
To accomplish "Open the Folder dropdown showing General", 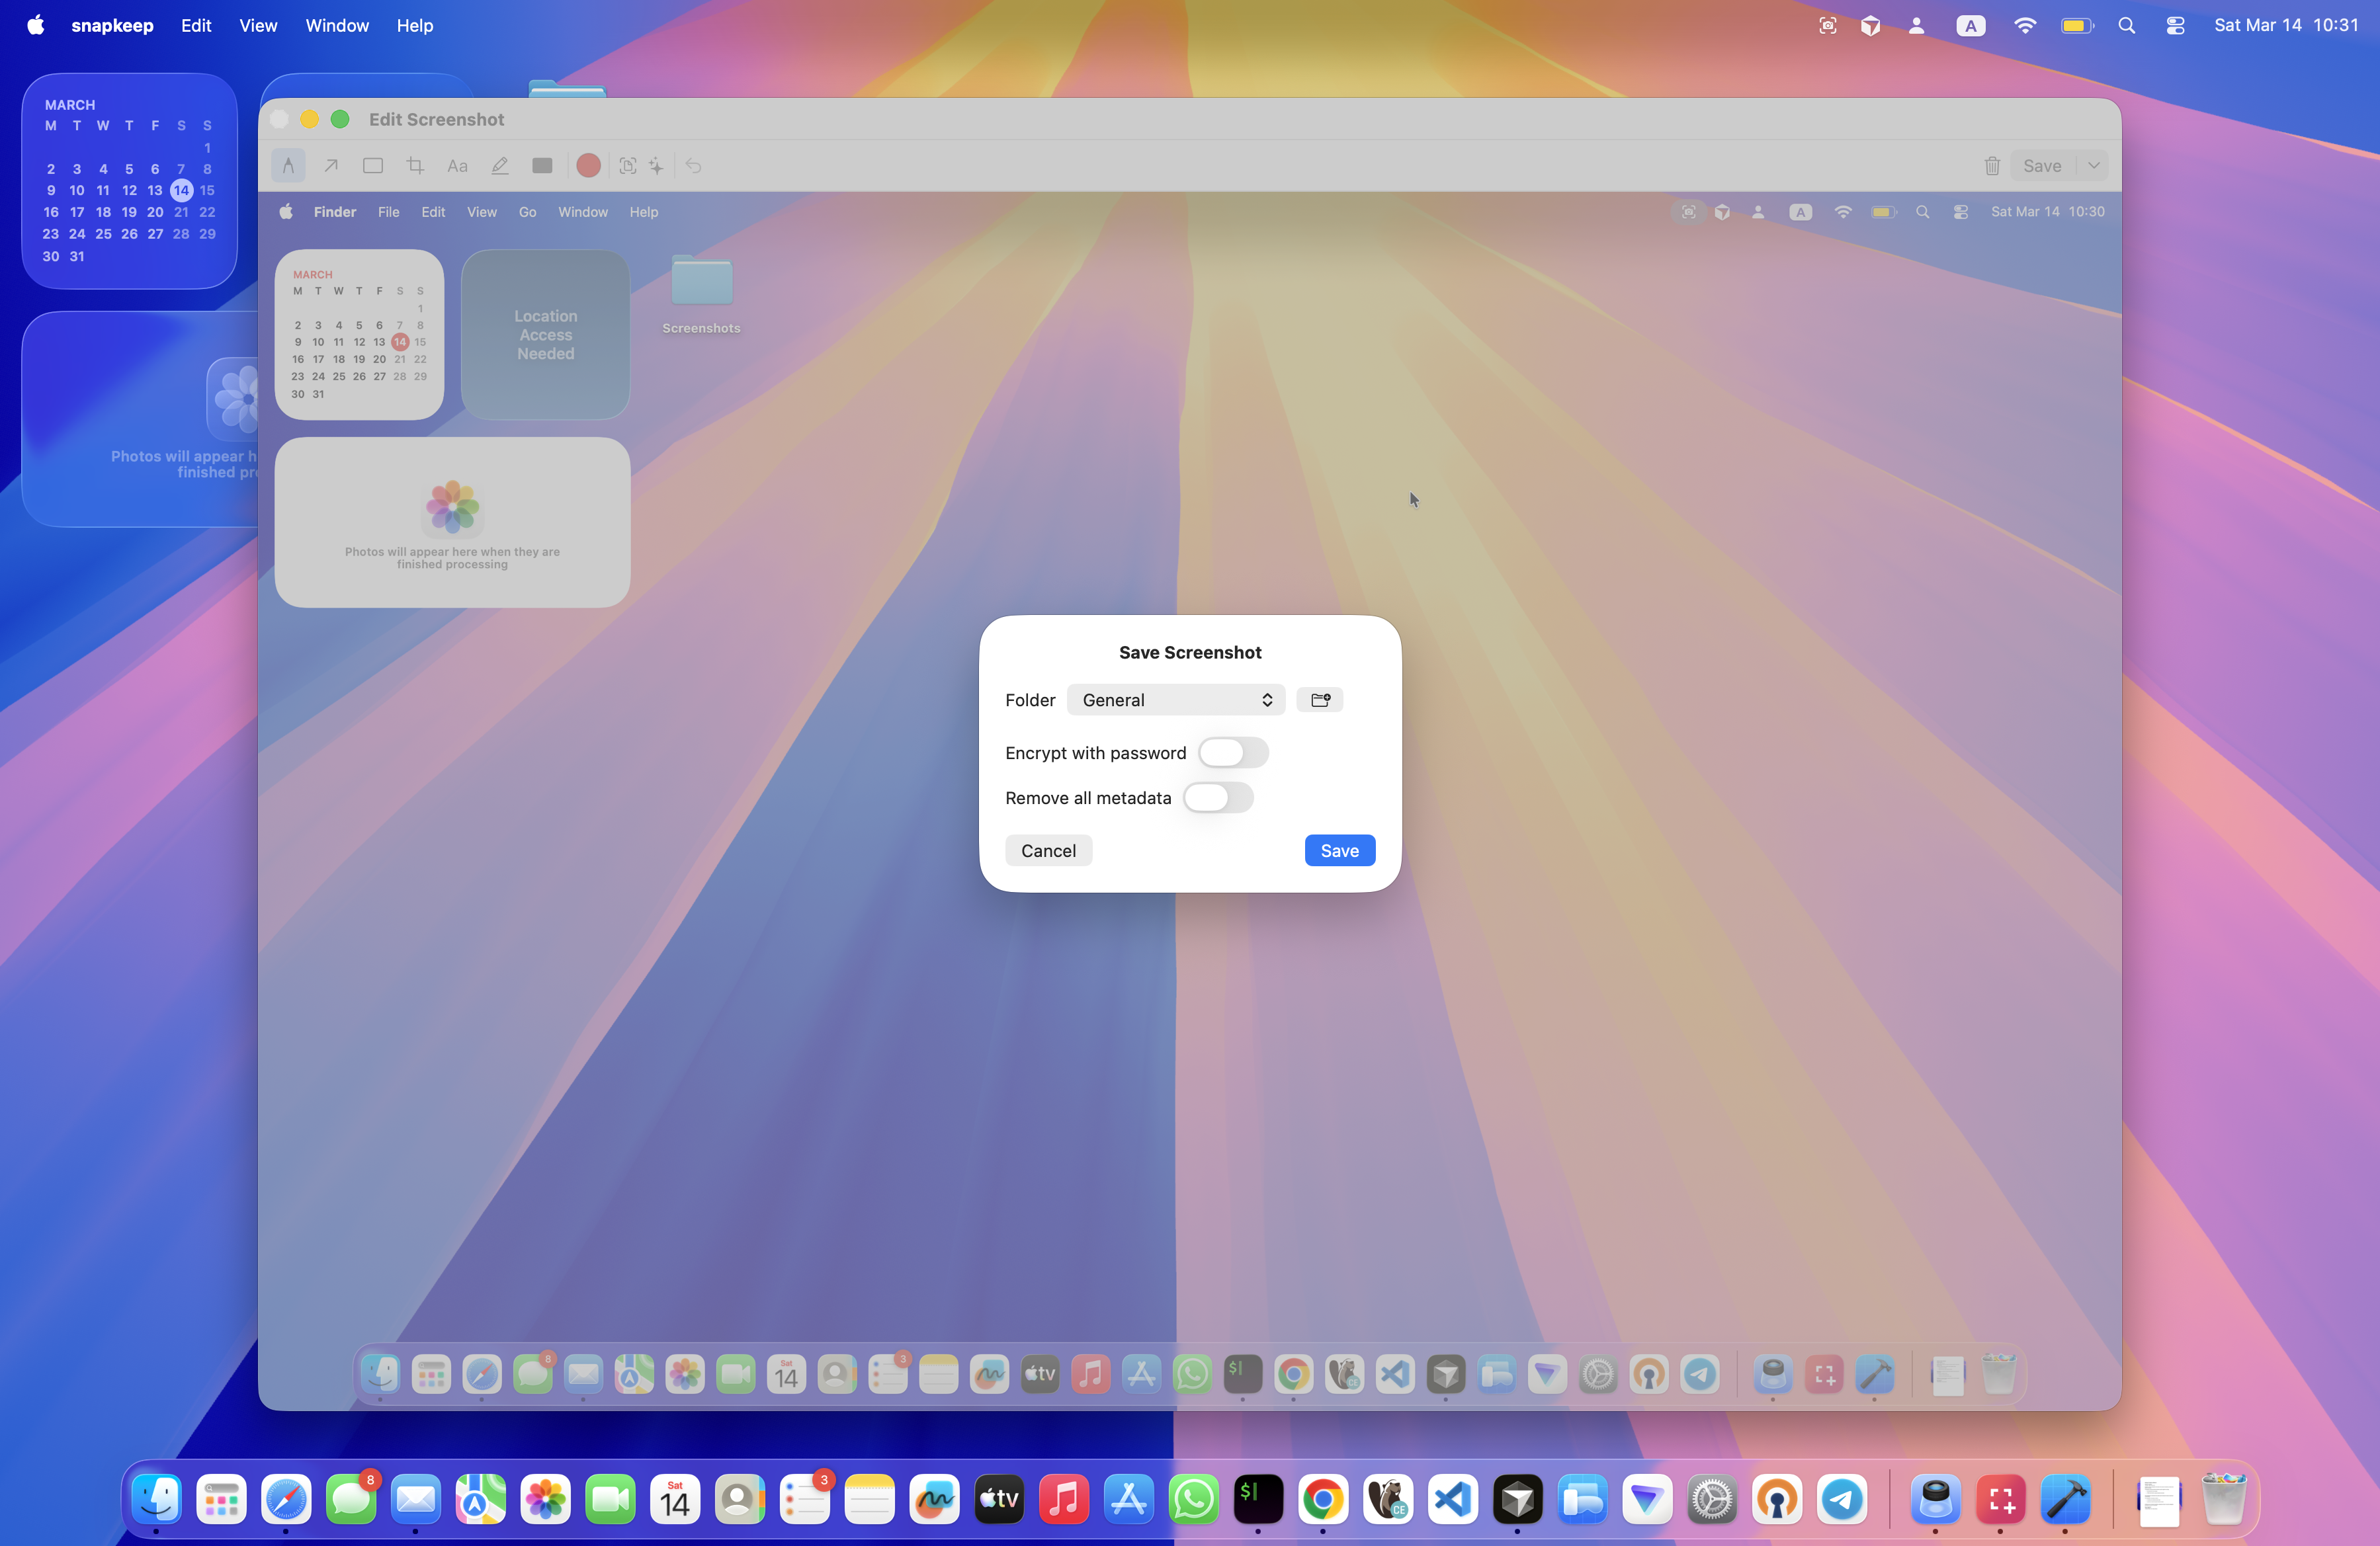I will click(1175, 700).
